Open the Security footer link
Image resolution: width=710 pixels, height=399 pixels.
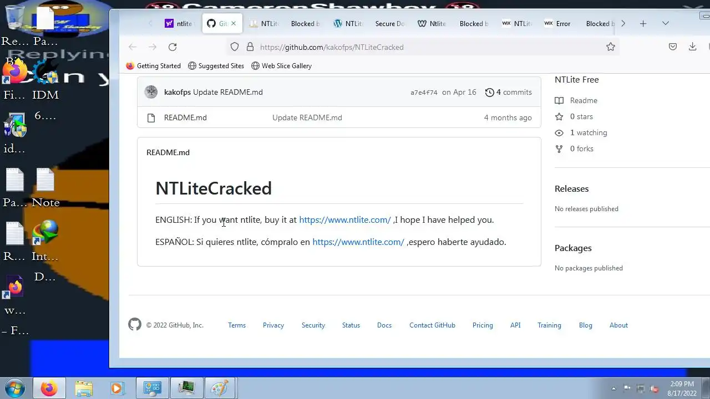[313, 325]
